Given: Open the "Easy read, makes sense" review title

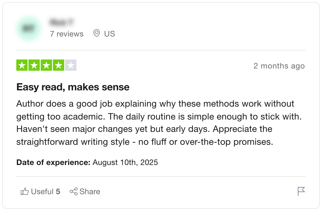Looking at the screenshot, I should click(x=73, y=87).
